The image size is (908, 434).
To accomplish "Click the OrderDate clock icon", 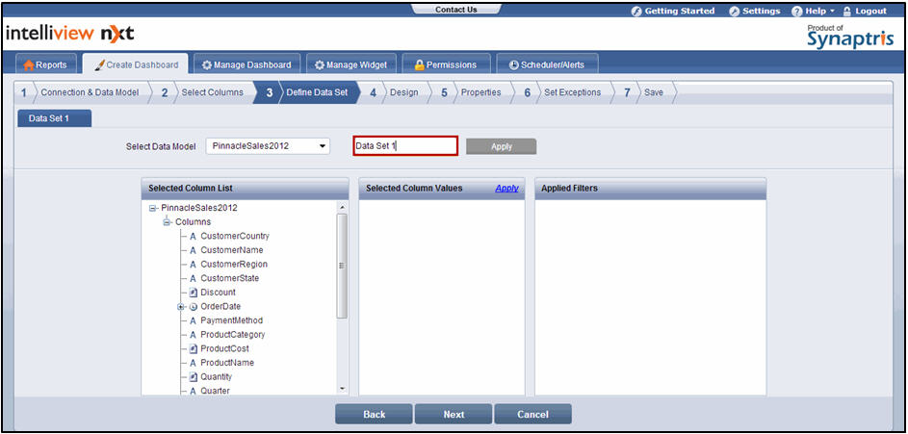I will (194, 307).
